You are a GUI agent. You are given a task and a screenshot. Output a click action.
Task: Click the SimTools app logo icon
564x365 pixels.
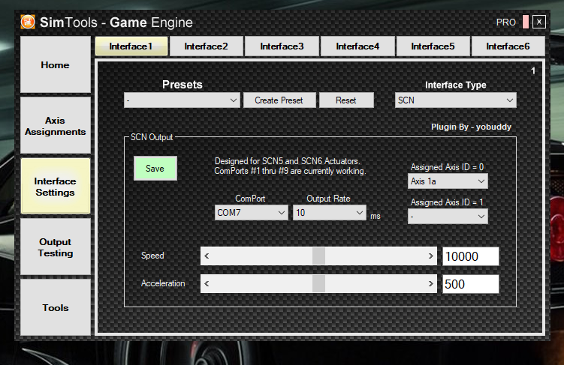coord(28,22)
